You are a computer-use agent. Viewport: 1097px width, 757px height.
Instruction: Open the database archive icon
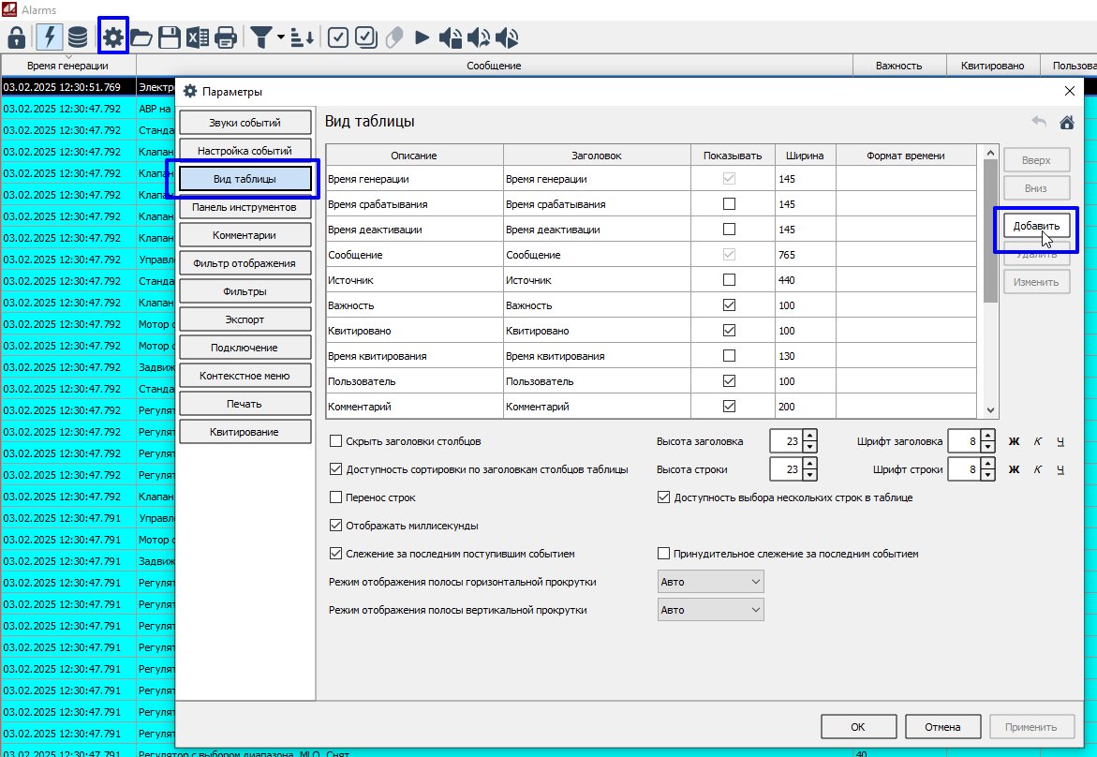coord(78,37)
